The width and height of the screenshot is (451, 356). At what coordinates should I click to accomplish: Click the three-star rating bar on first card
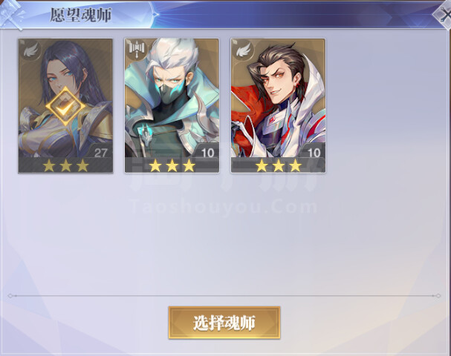point(65,165)
